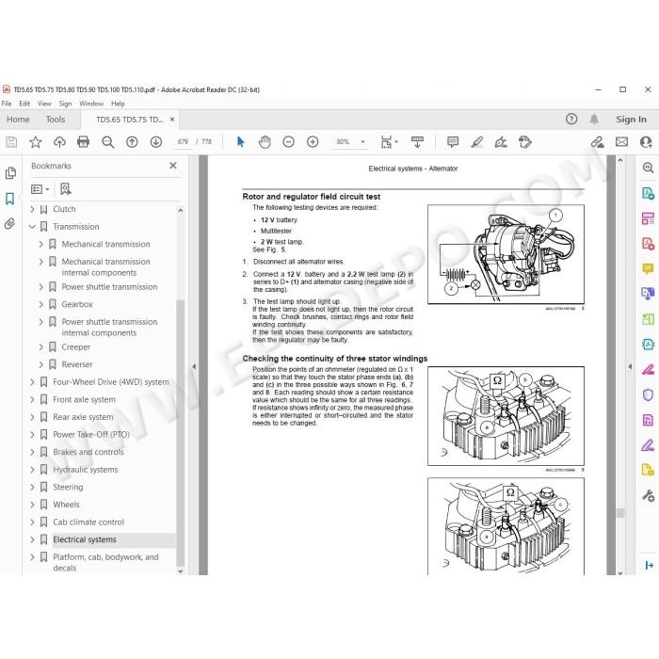Select the Hand pan tool

tap(265, 142)
